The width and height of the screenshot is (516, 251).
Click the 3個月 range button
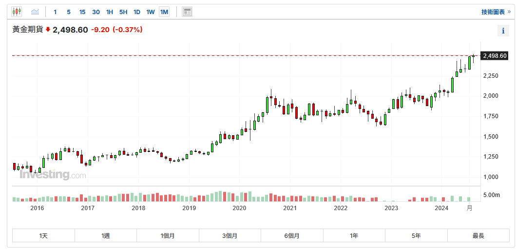pos(229,236)
